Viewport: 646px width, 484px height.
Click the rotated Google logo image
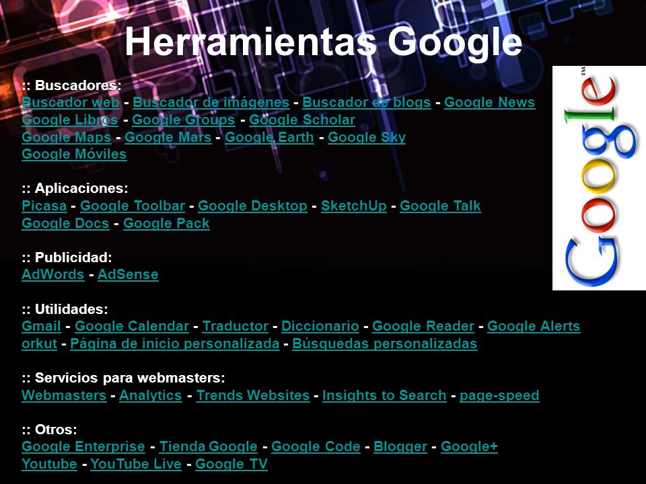pyautogui.click(x=599, y=177)
